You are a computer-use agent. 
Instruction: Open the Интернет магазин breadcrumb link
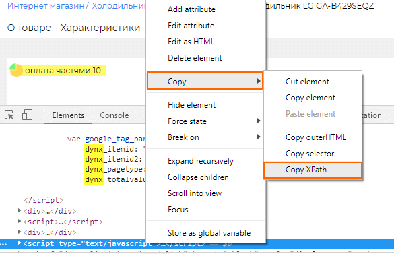[x=46, y=5]
